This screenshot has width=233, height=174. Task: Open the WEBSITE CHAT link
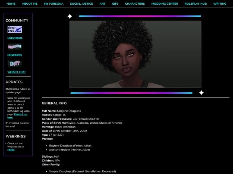pyautogui.click(x=16, y=72)
